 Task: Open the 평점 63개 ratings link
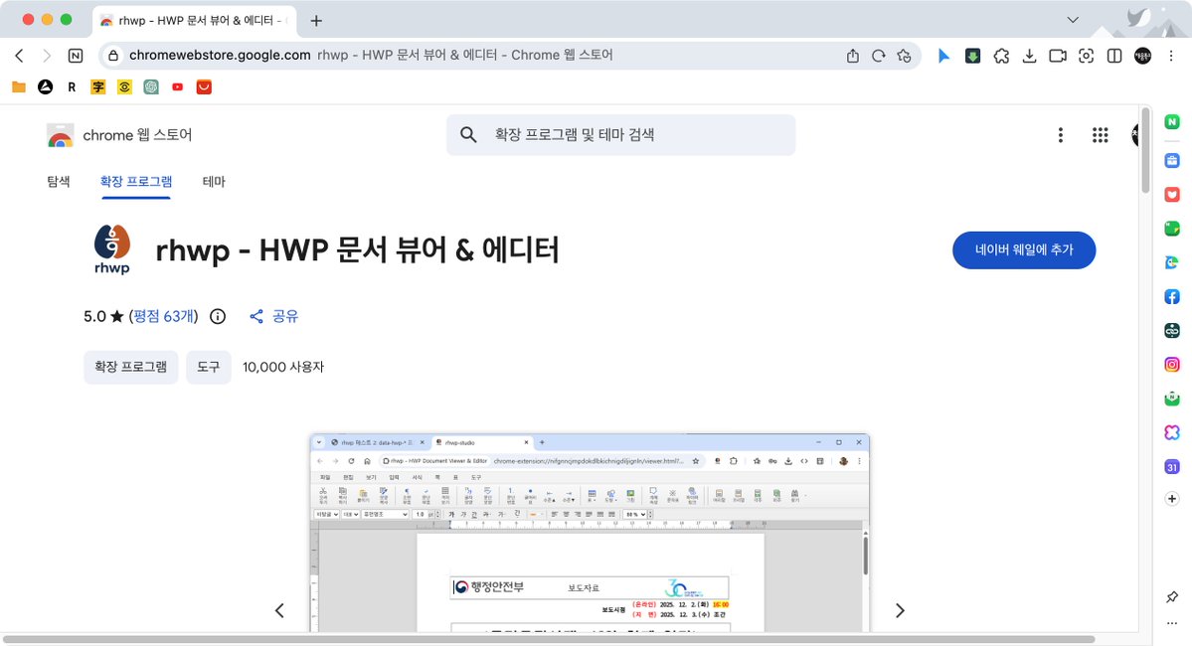pos(163,316)
